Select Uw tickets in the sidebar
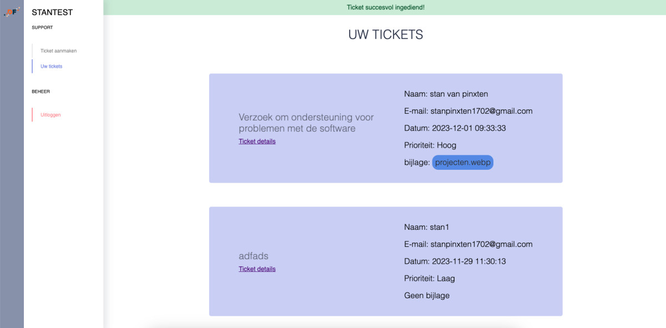This screenshot has width=666, height=328. (51, 66)
